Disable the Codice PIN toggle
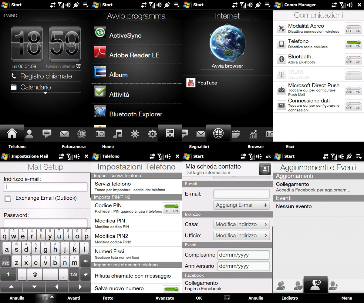This screenshot has height=303, width=364. pyautogui.click(x=171, y=208)
